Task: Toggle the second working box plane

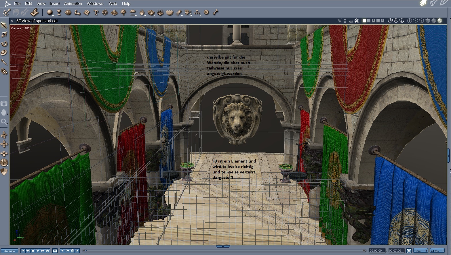Action: 396,21
